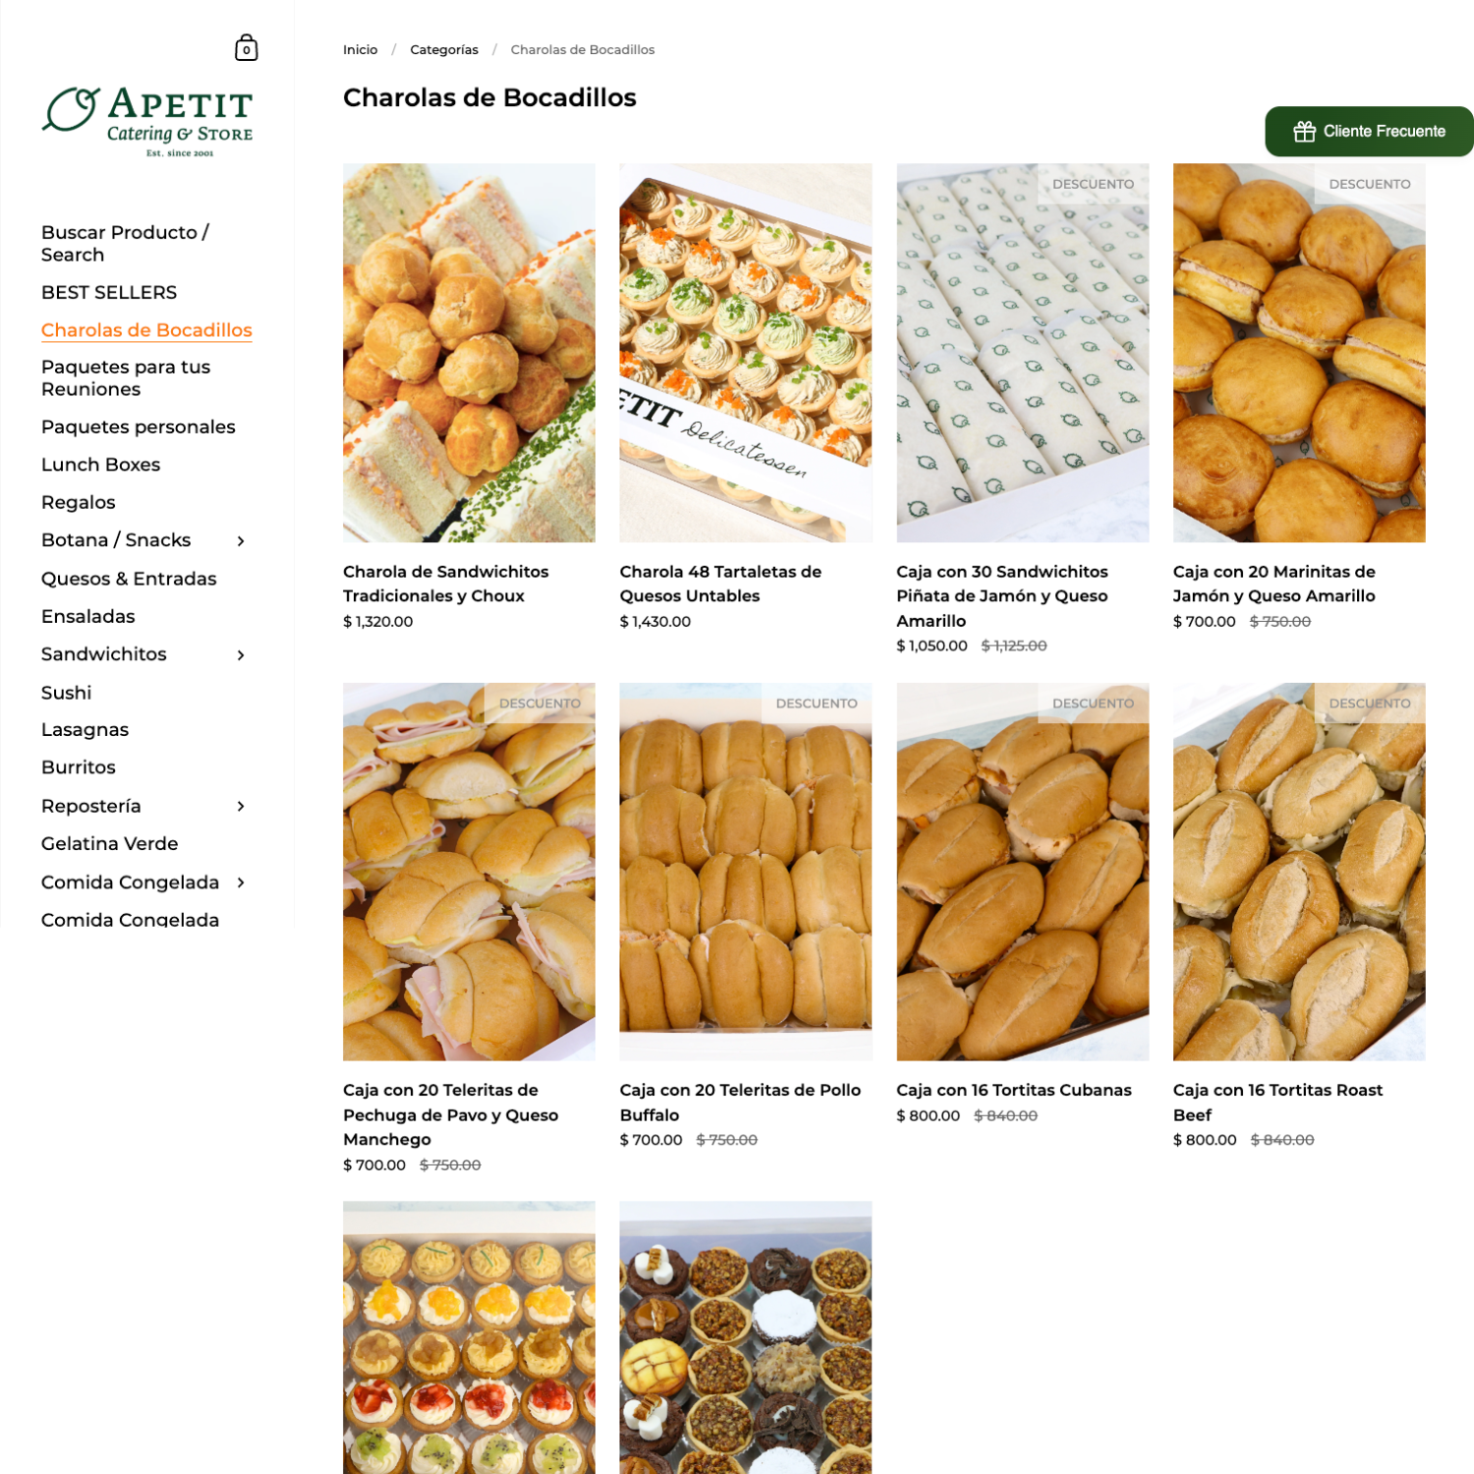This screenshot has width=1474, height=1474.
Task: Click Caja con 16 Tortitas Cubanas title
Action: [x=1014, y=1091]
